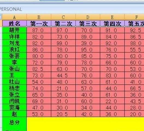The width and height of the screenshot is (144, 131).
Task: Select 张芸's 第四次 score 75.0
Action: click(x=112, y=56)
